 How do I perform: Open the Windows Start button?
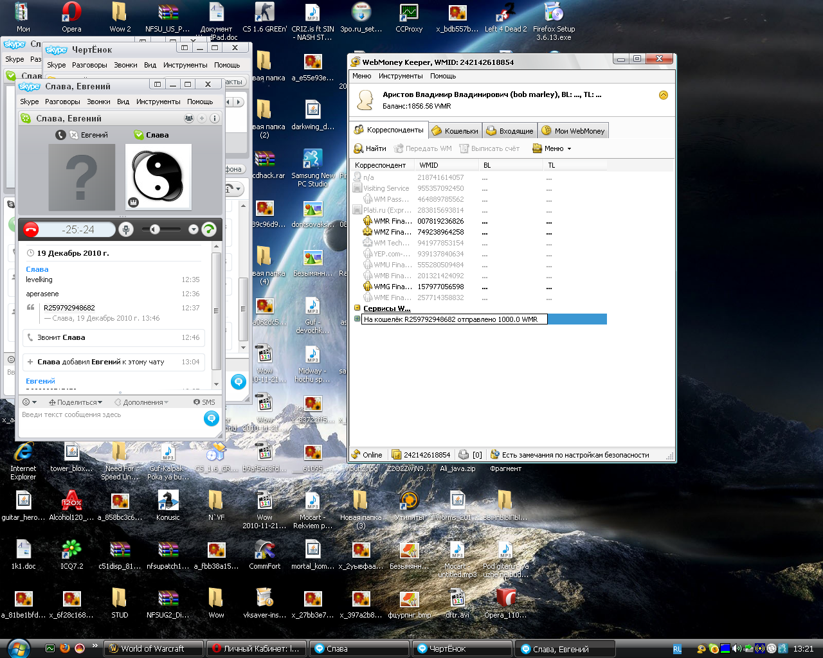17,648
